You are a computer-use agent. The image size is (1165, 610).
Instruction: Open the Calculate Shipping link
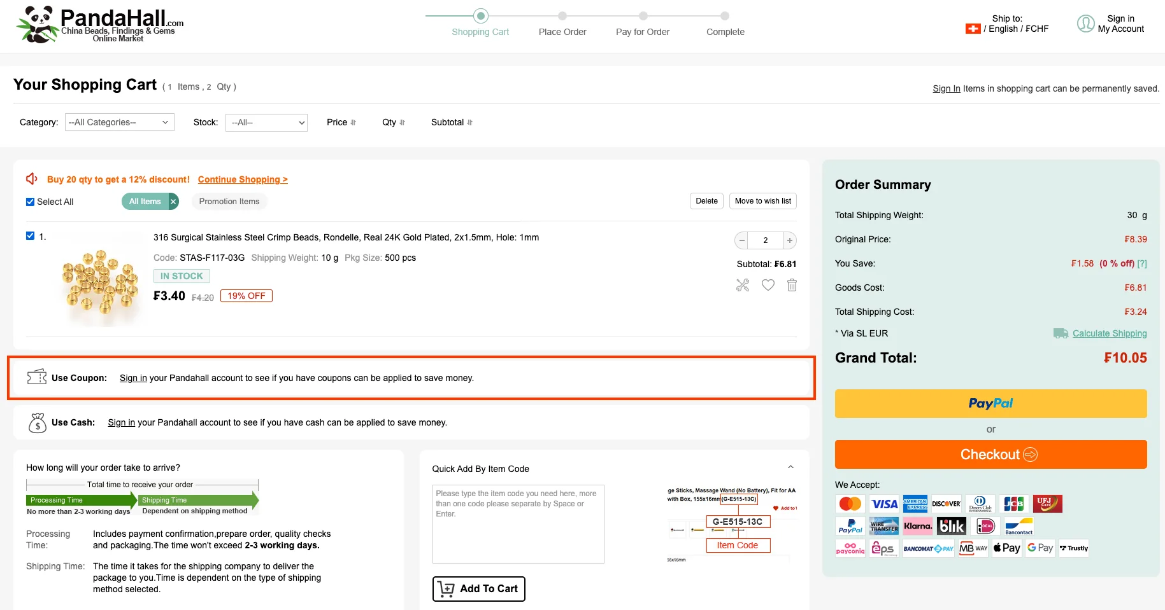(1109, 333)
